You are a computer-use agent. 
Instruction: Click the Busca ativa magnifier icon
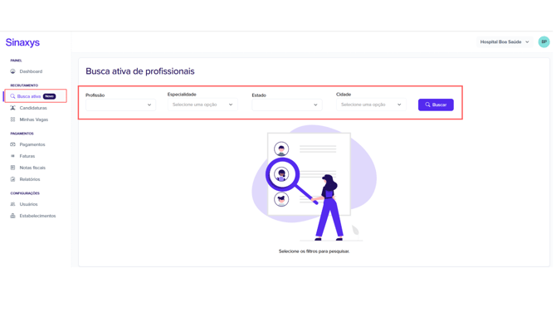(12, 96)
